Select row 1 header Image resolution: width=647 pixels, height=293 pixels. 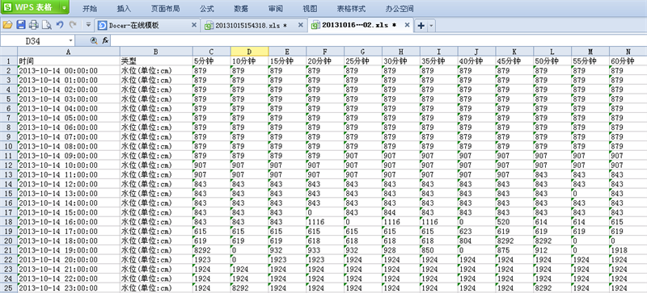9,61
